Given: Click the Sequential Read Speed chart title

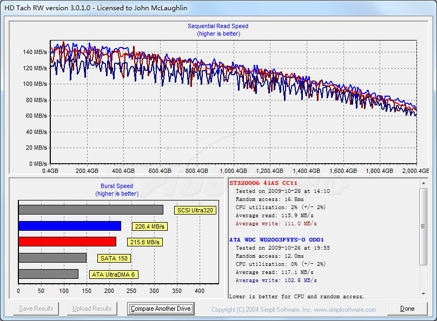Looking at the screenshot, I should click(218, 26).
